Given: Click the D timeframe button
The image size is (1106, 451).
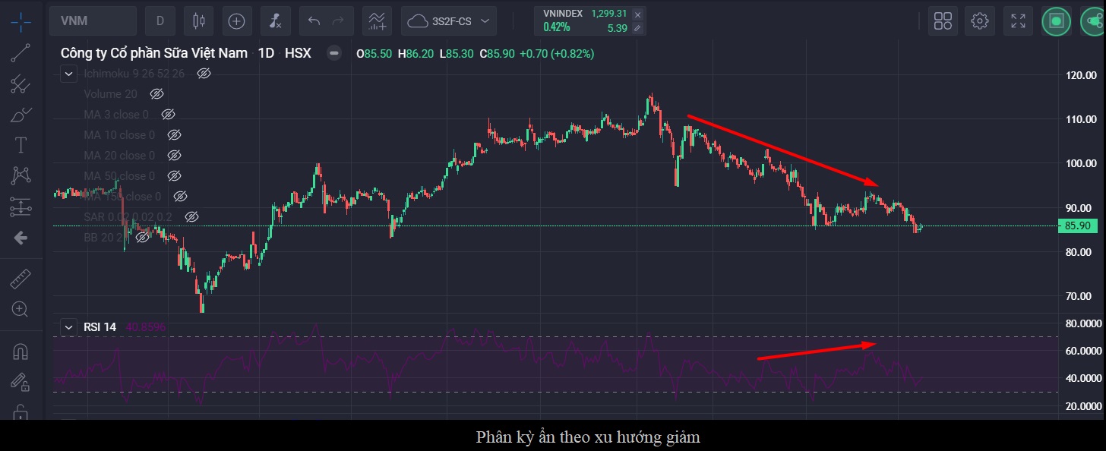Looking at the screenshot, I should click(x=160, y=21).
